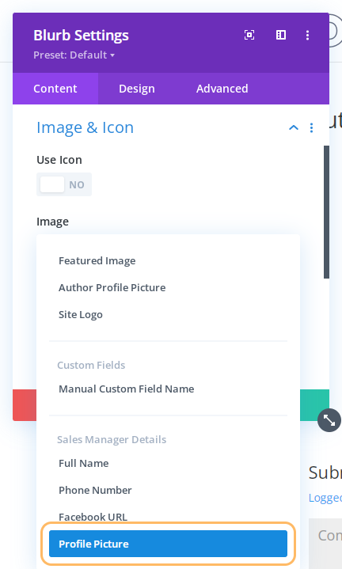Click the expand modal fullscreen icon
Image resolution: width=342 pixels, height=569 pixels.
[x=249, y=35]
